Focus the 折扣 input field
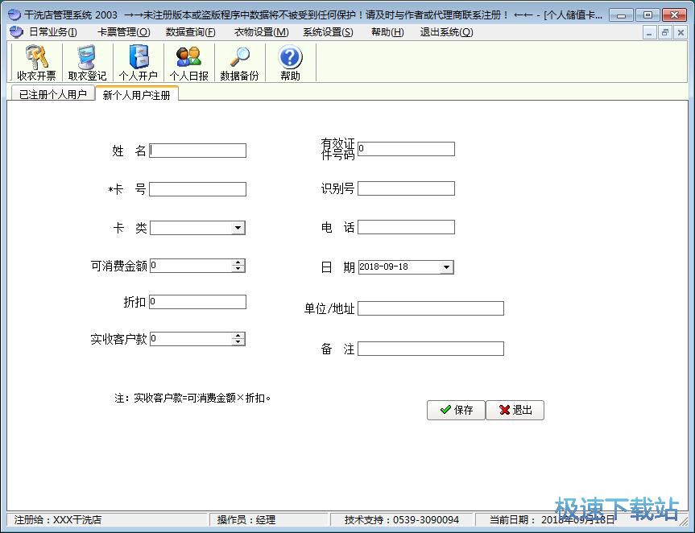 tap(197, 302)
